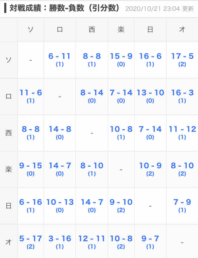Open the オ vs 西 12 - 11 record

pyautogui.click(x=92, y=239)
